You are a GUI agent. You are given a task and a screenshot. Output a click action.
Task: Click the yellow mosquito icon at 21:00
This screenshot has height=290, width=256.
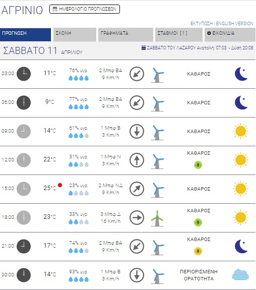point(198,251)
